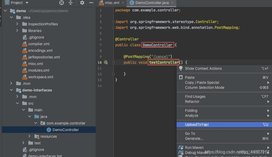The image size is (272, 157).
Task: Click the DemoController class name in editor
Action: click(158, 45)
